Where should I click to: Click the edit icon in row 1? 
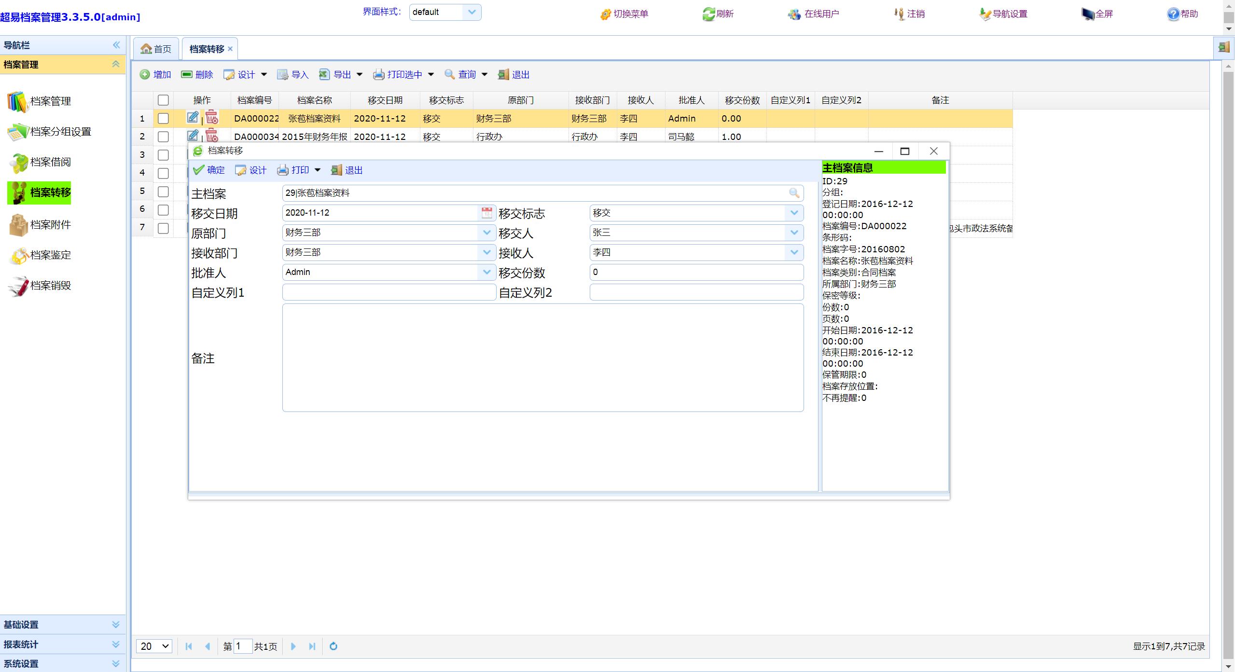click(193, 117)
